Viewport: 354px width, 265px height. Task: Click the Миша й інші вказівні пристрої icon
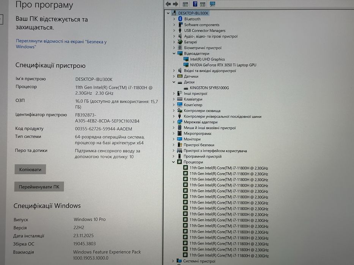coord(179,128)
